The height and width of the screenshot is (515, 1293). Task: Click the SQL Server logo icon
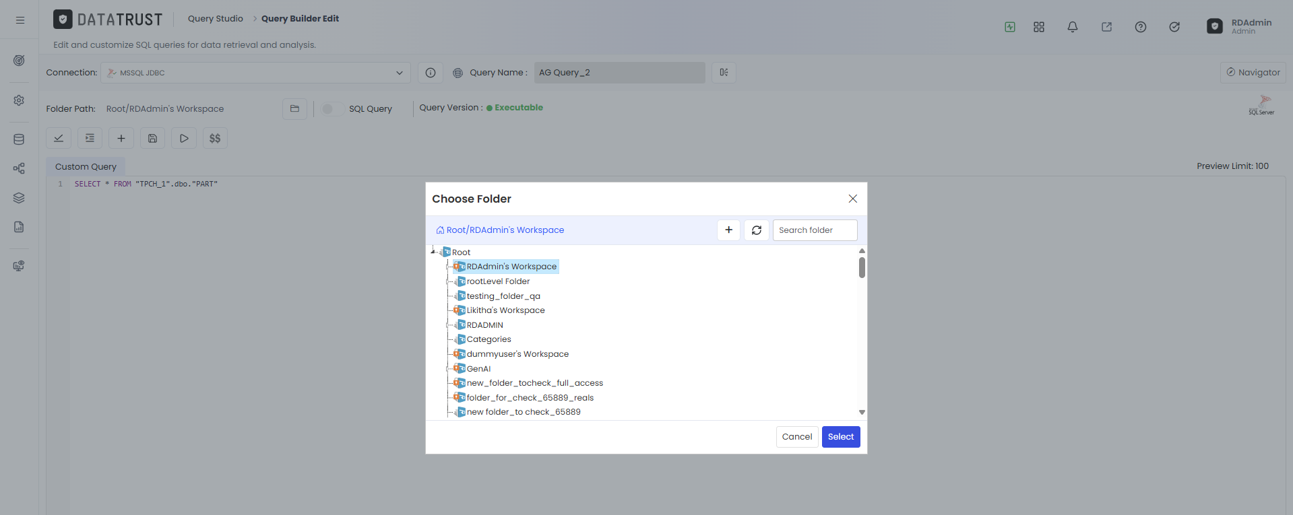pyautogui.click(x=1261, y=106)
